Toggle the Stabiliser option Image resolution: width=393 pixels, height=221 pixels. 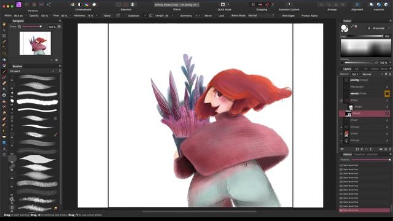coord(134,15)
